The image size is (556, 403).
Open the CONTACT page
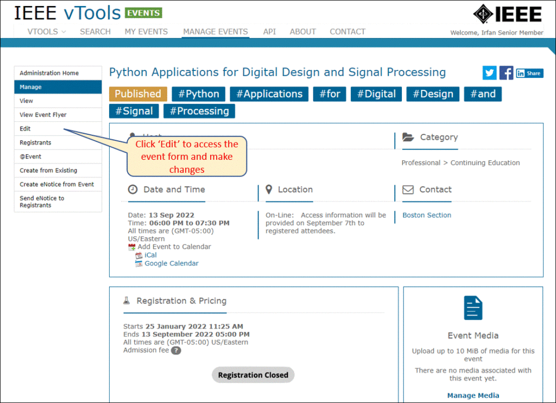347,32
